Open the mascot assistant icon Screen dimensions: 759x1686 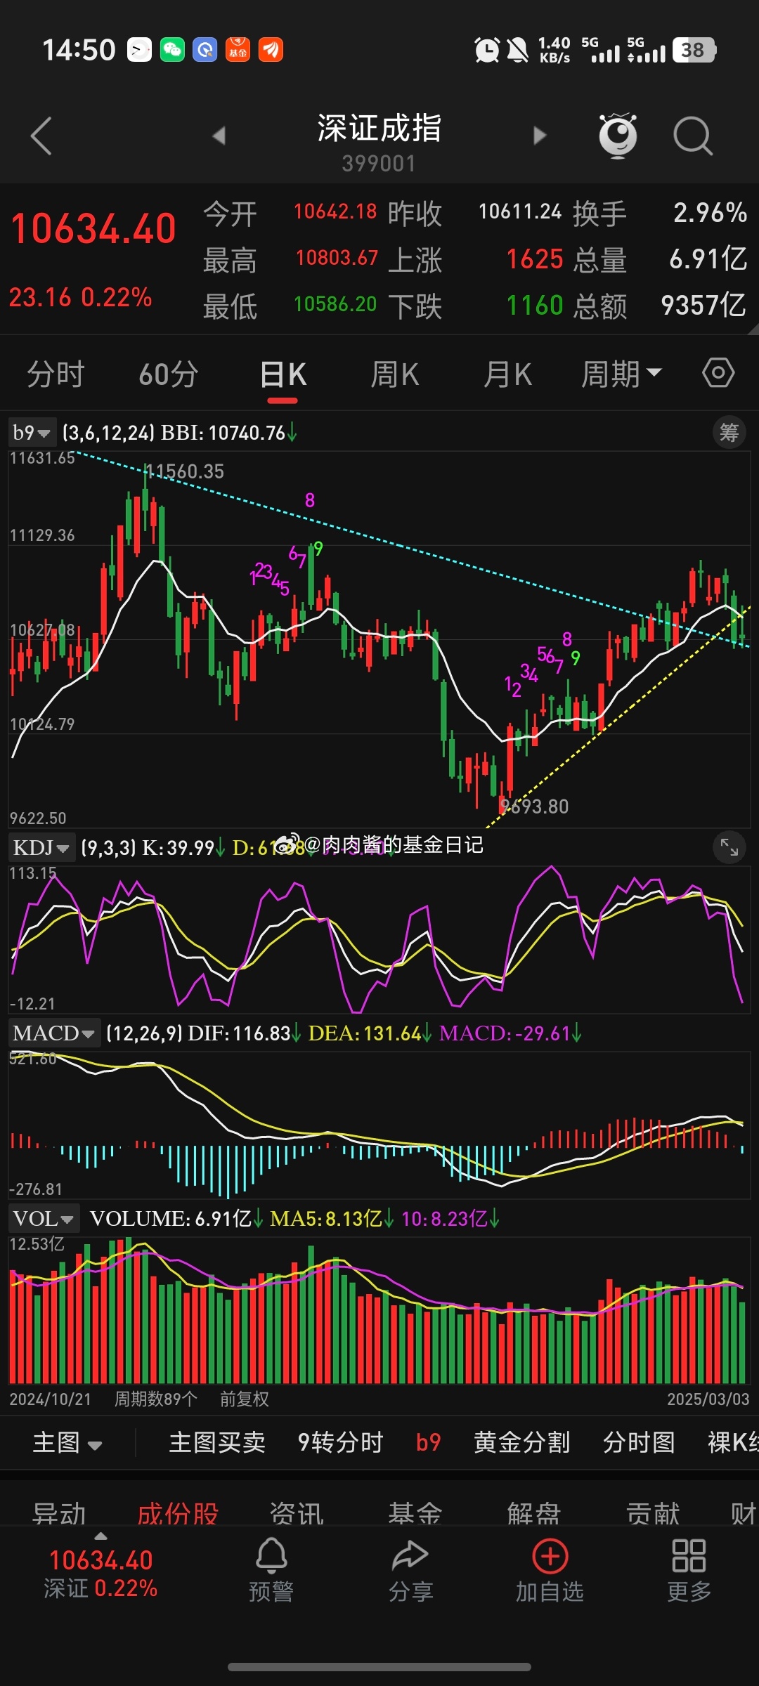tap(617, 135)
